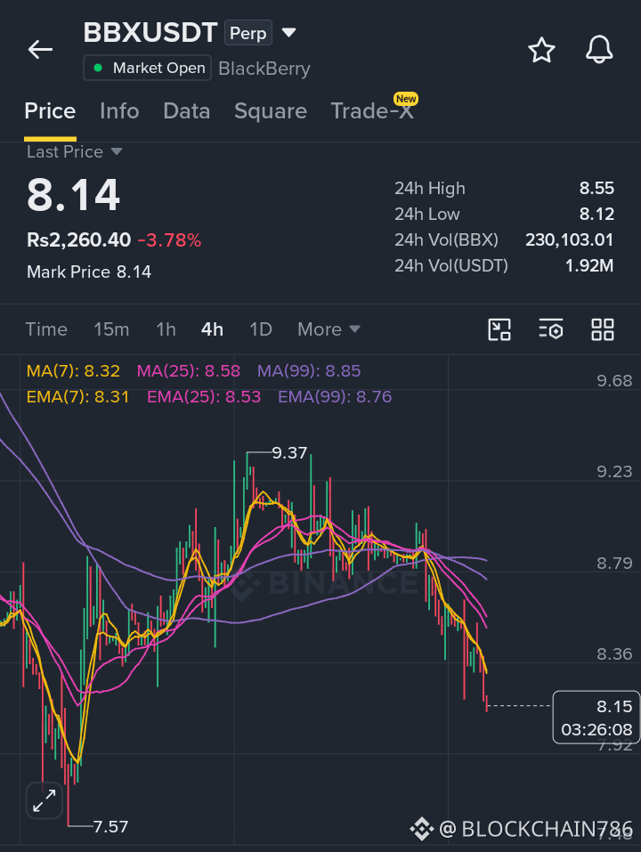This screenshot has width=641, height=852.
Task: Tap the 24h Vol(BBX) value 230,103.01
Action: point(569,239)
